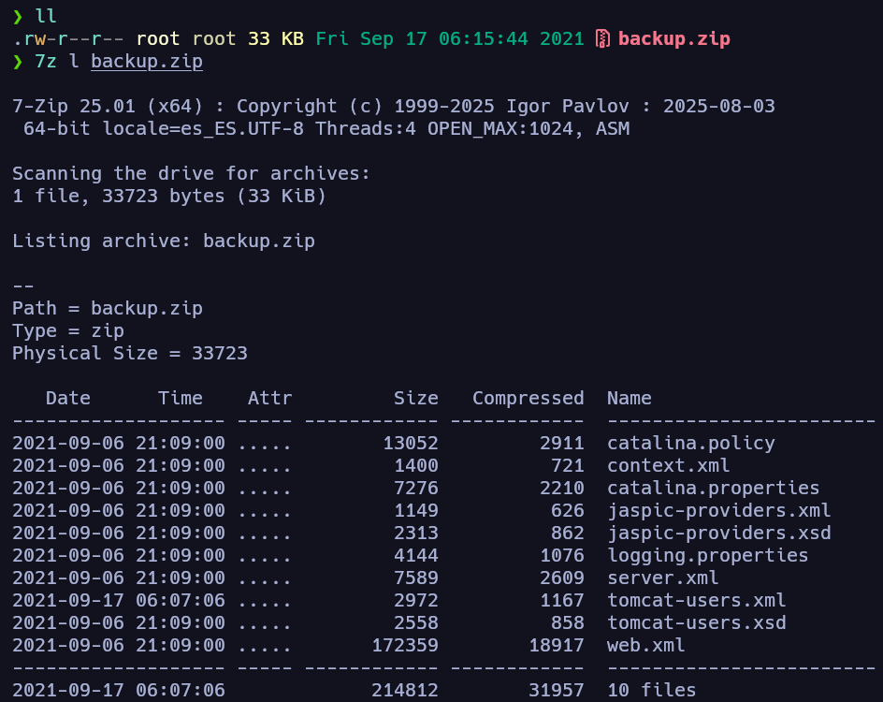Click the Date column header

tap(68, 399)
